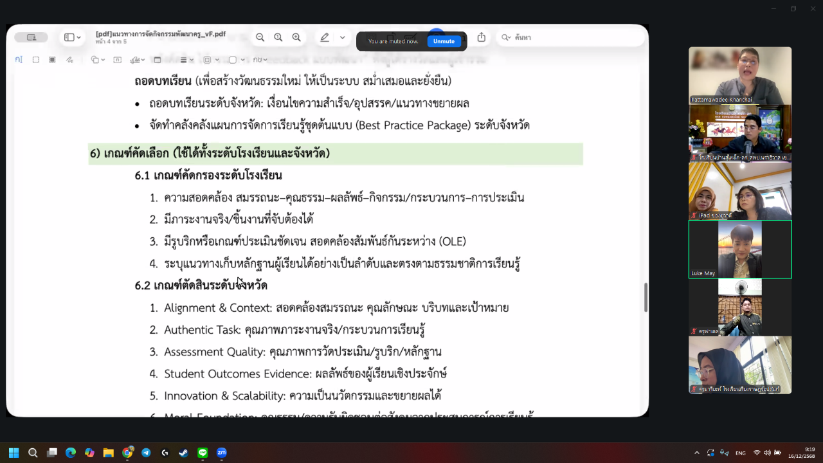This screenshot has width=823, height=463.
Task: Open the share icon in toolbar
Action: pyautogui.click(x=482, y=38)
